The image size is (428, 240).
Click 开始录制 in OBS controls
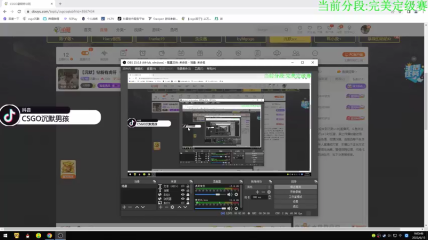[295, 192]
